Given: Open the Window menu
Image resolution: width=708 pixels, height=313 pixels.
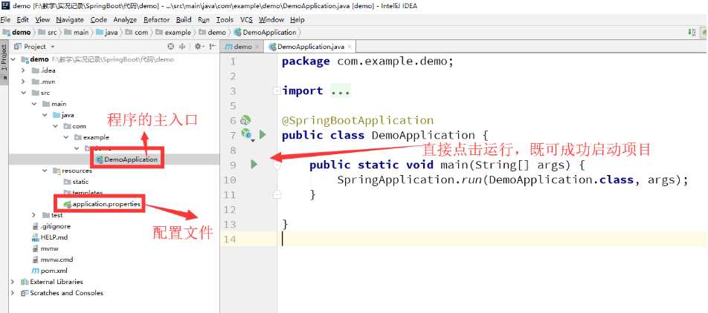Looking at the screenshot, I should (271, 20).
